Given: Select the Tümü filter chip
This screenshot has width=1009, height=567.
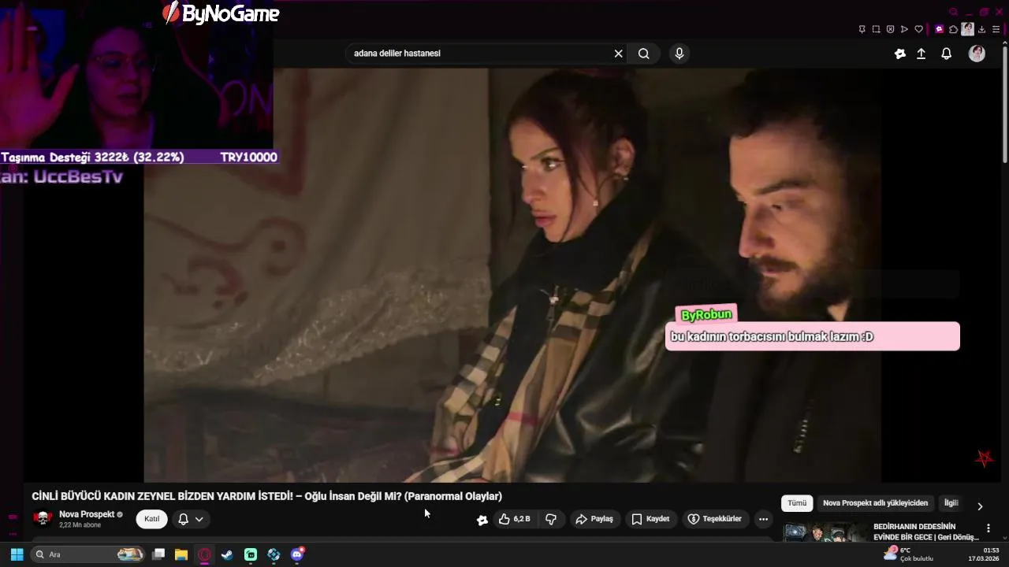Looking at the screenshot, I should [x=797, y=503].
